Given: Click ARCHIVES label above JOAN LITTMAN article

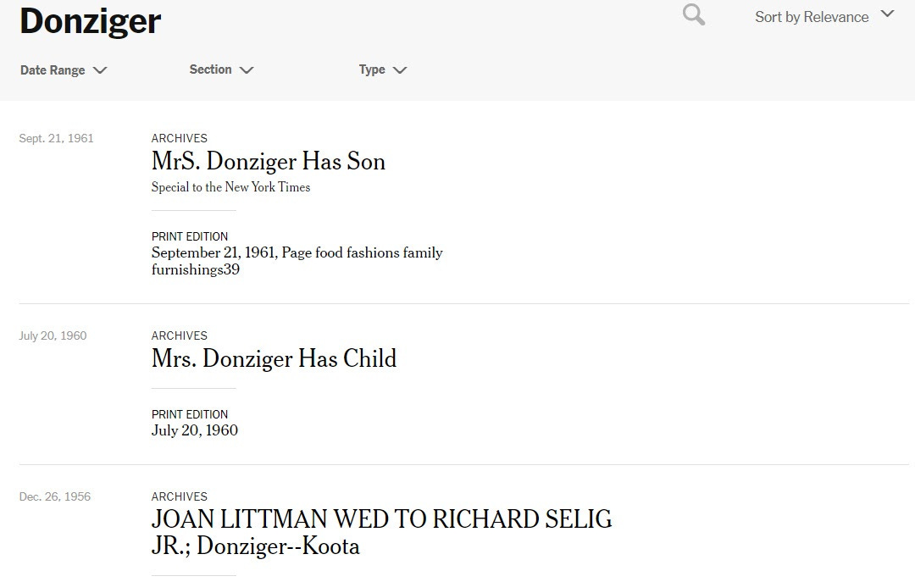Looking at the screenshot, I should point(179,496).
